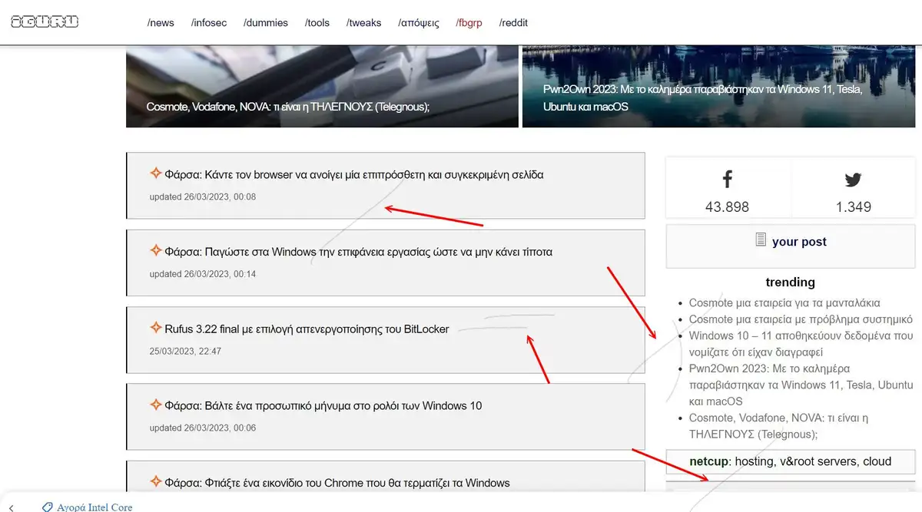Open the /news menu item
Image resolution: width=922 pixels, height=512 pixels.
coord(161,23)
